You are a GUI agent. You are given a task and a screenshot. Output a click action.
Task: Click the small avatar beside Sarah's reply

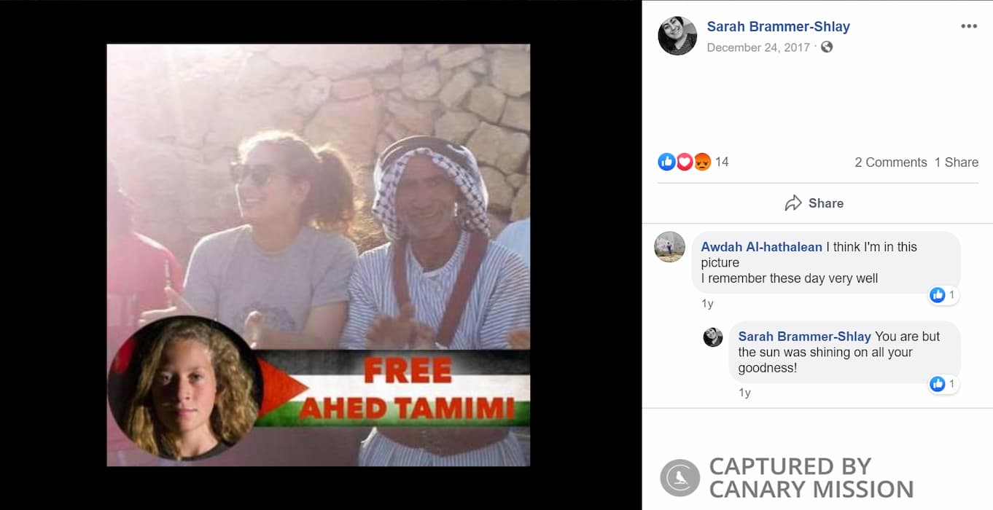[x=713, y=337]
